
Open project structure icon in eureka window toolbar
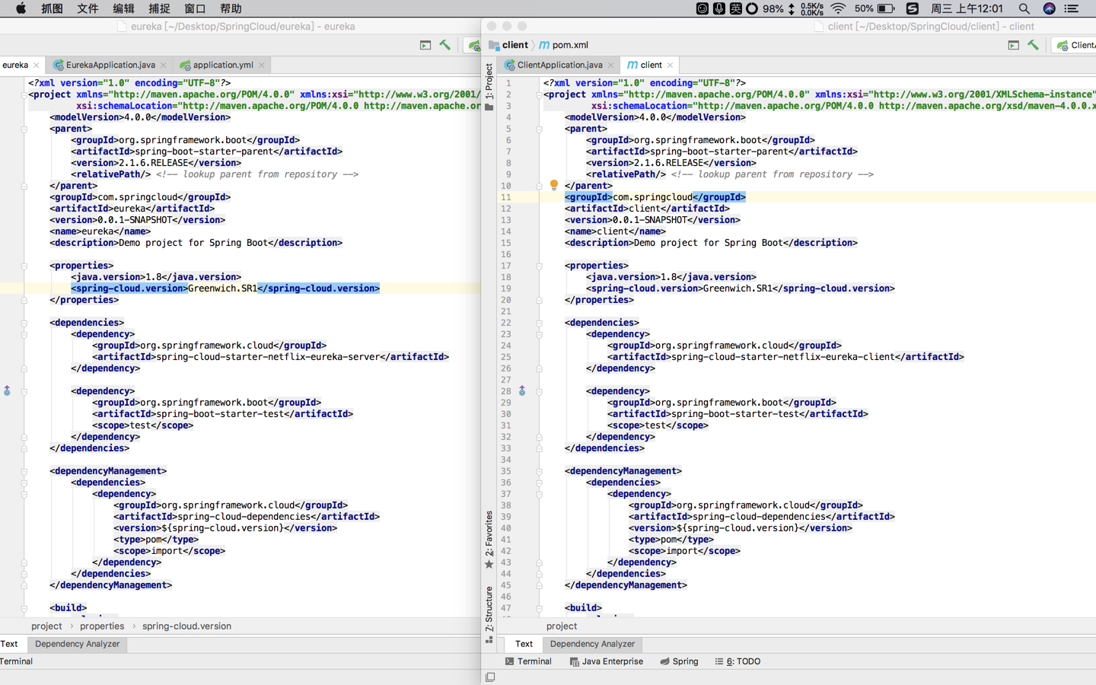(425, 45)
